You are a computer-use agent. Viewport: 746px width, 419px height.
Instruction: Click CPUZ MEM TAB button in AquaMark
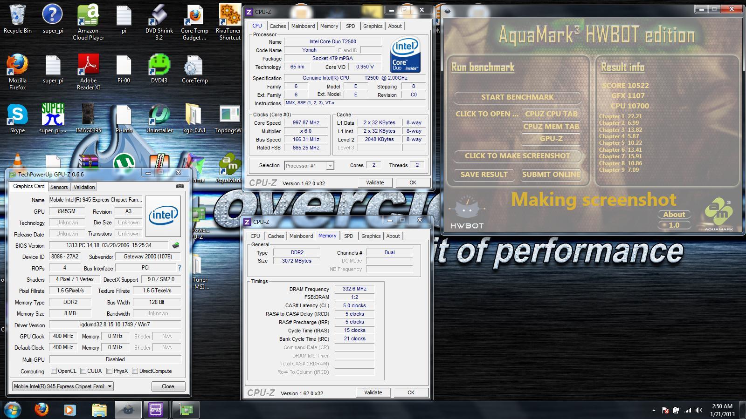click(x=551, y=126)
